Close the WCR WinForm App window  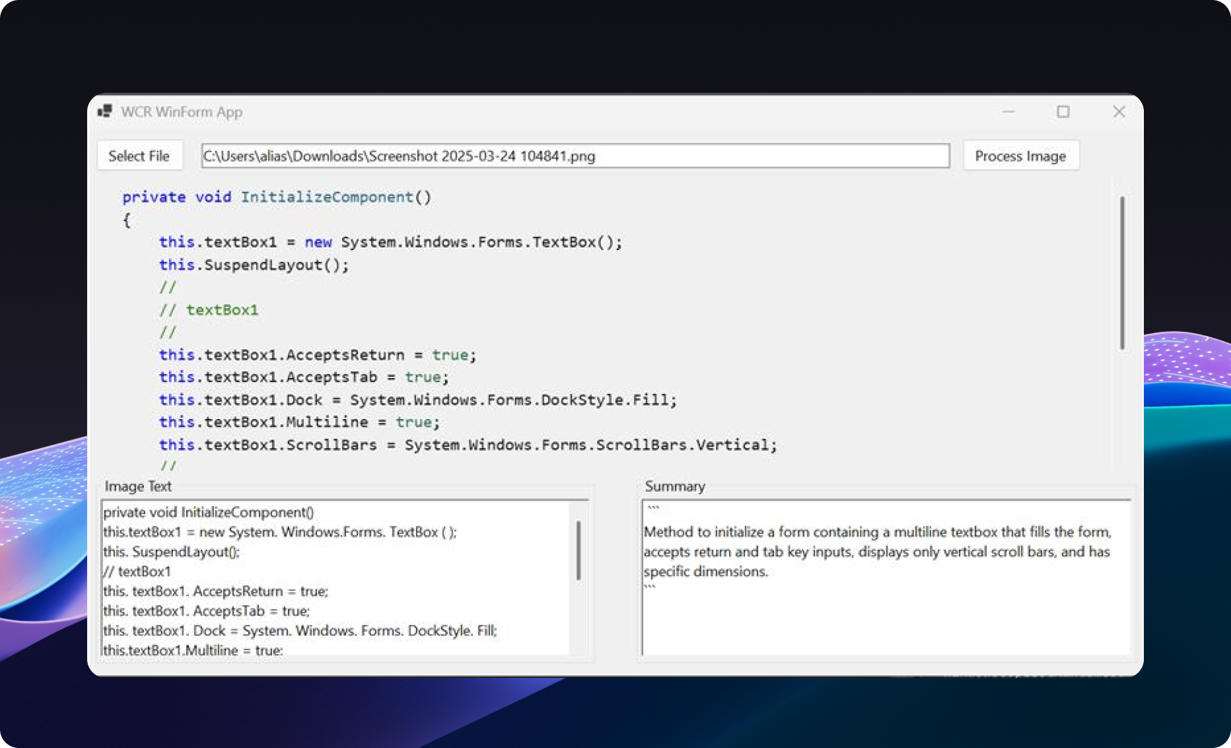point(1119,112)
